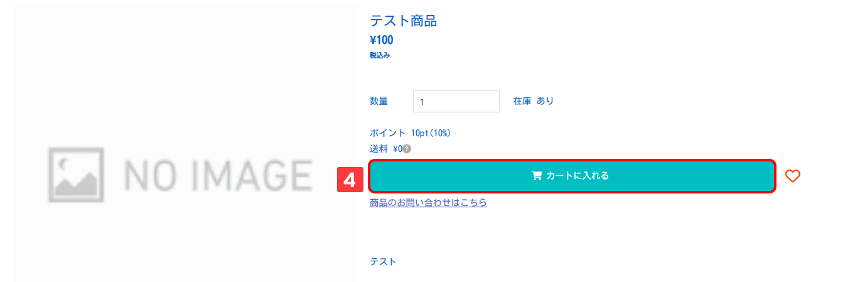This screenshot has width=865, height=282.
Task: Click the 送料 ¥0 shipping text
Action: pyautogui.click(x=385, y=149)
